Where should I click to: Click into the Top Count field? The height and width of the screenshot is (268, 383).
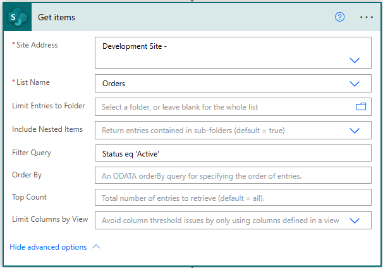(233, 198)
